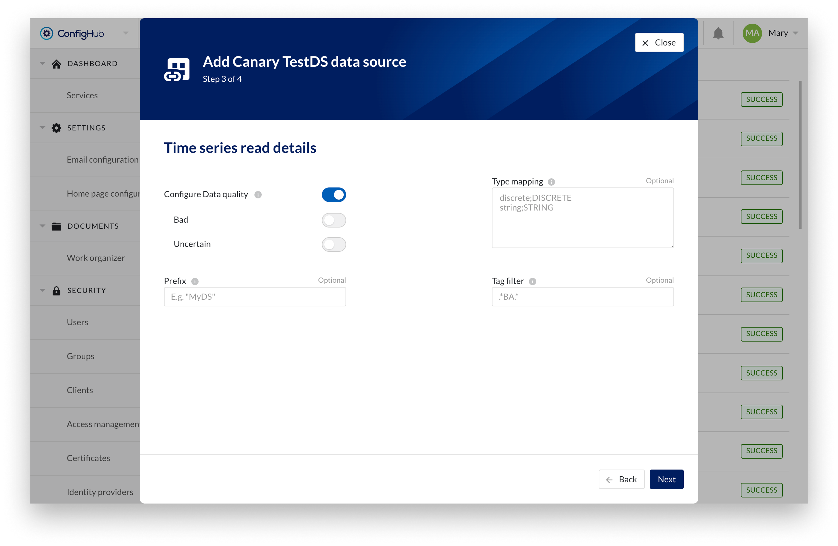Click the Prefix info icon
The height and width of the screenshot is (546, 838).
pyautogui.click(x=195, y=281)
